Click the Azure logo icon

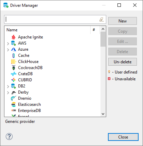[x=14, y=49]
